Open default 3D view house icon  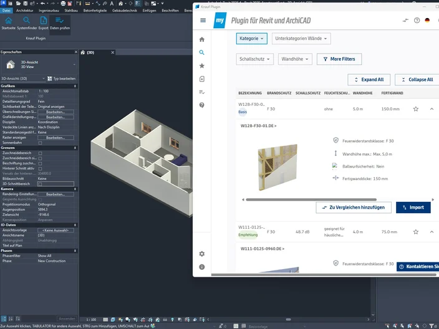[121, 3]
